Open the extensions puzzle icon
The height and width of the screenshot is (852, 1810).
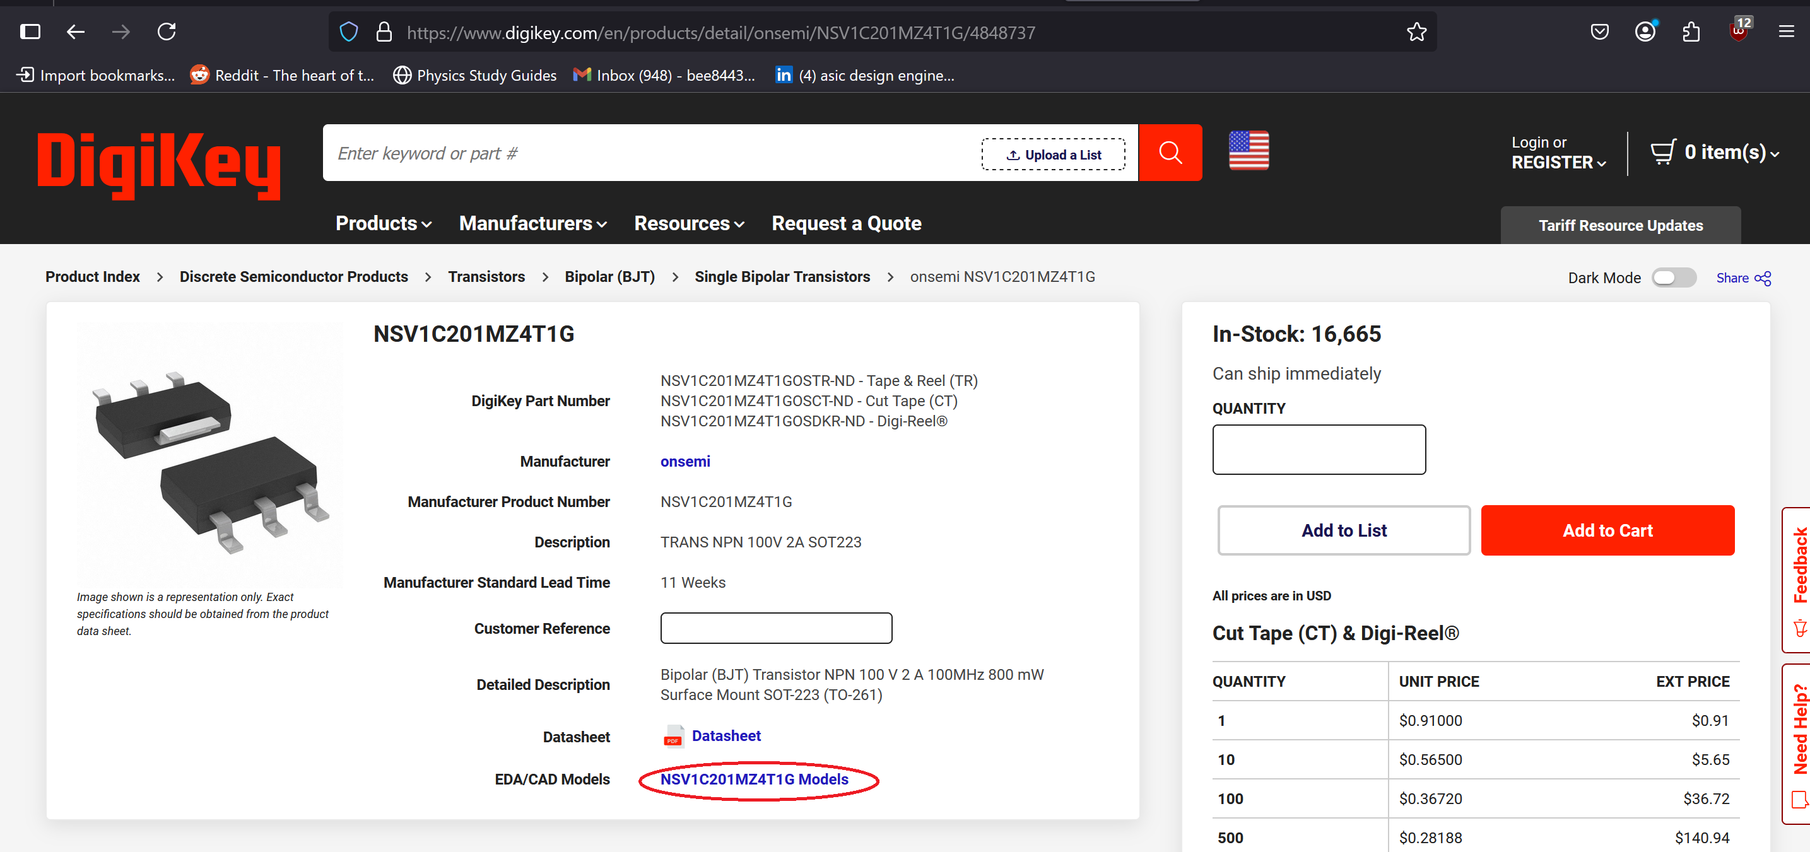1691,32
